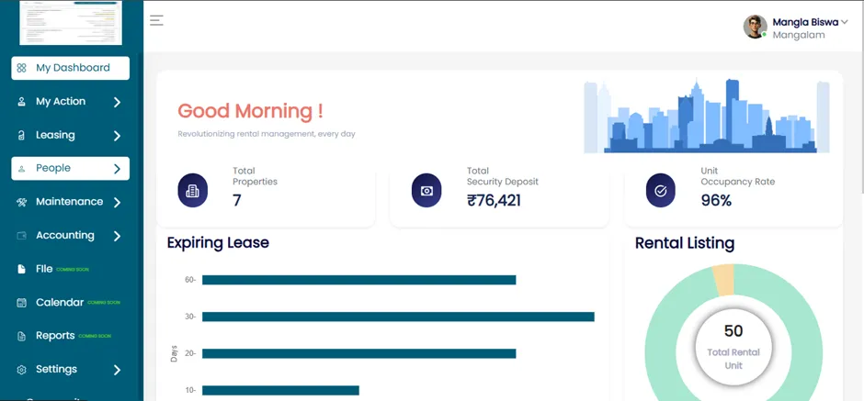Click the Total Properties building icon
Image resolution: width=864 pixels, height=401 pixels.
pyautogui.click(x=192, y=190)
